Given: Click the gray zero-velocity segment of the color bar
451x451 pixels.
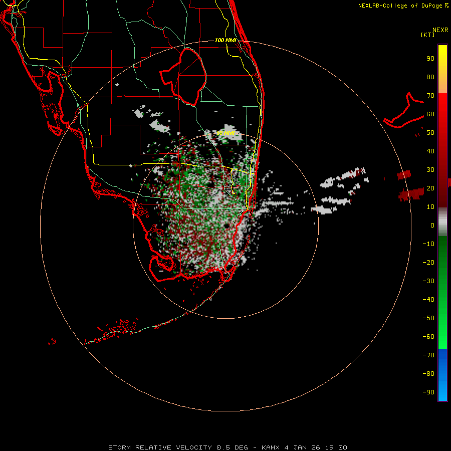Looking at the screenshot, I should coord(442,222).
